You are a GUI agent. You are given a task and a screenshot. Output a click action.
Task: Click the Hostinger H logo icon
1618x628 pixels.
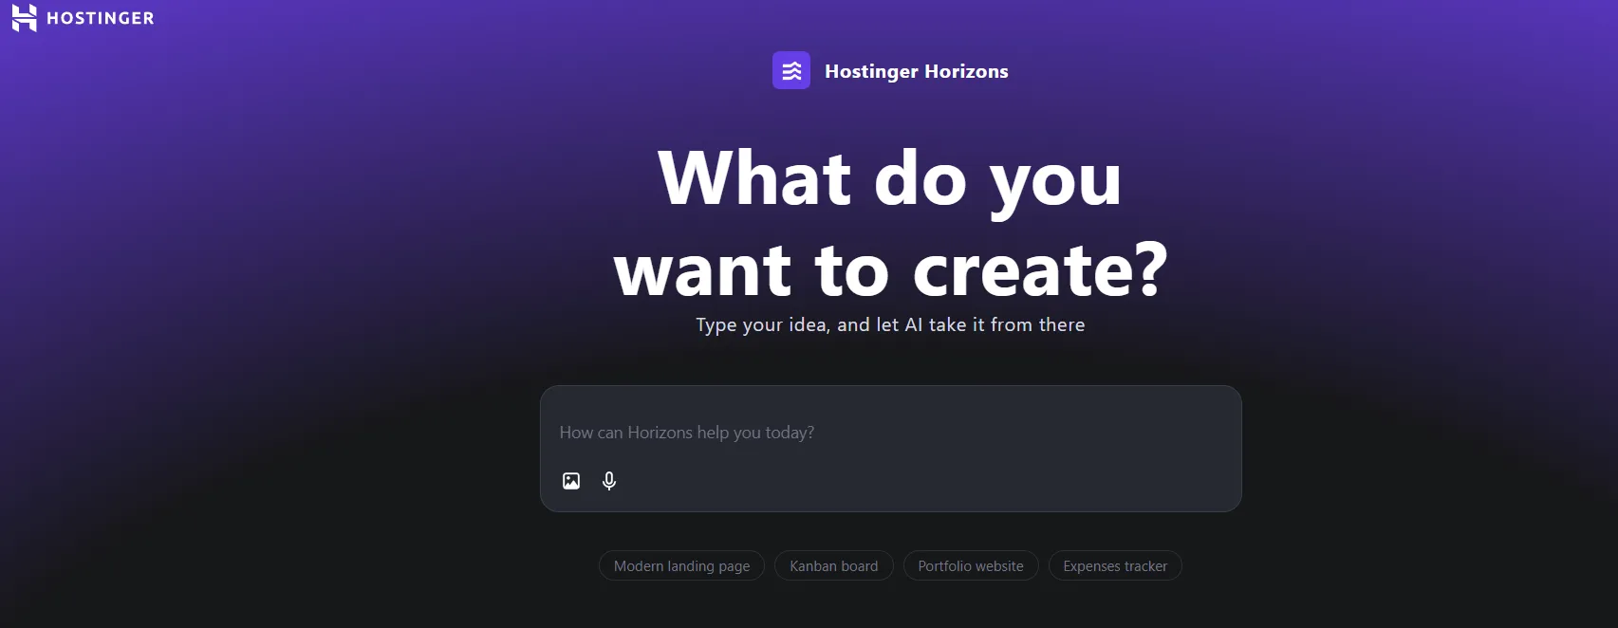[x=24, y=18]
